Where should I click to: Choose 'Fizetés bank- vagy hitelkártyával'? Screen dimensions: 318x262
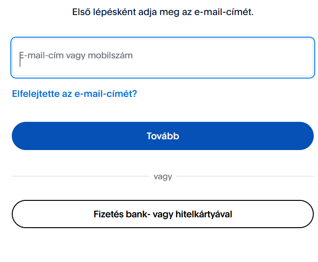coord(163,214)
